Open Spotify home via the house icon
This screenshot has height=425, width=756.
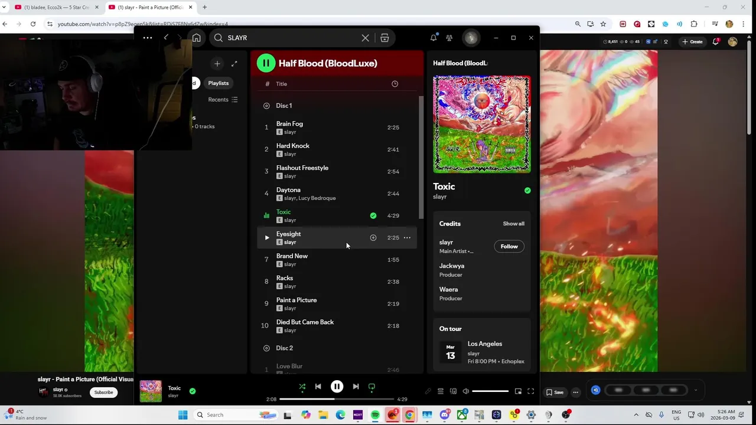click(197, 38)
